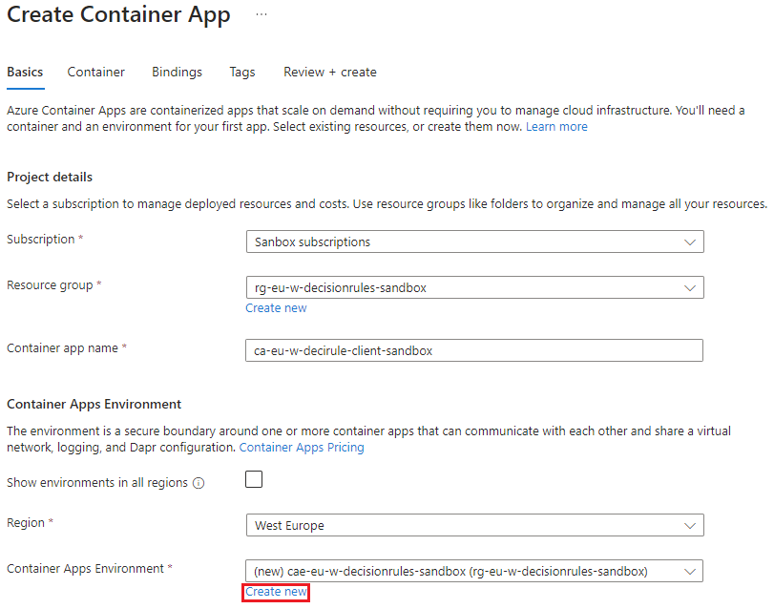Click the info icon beside Show environments
This screenshot has width=774, height=609.
click(x=199, y=483)
